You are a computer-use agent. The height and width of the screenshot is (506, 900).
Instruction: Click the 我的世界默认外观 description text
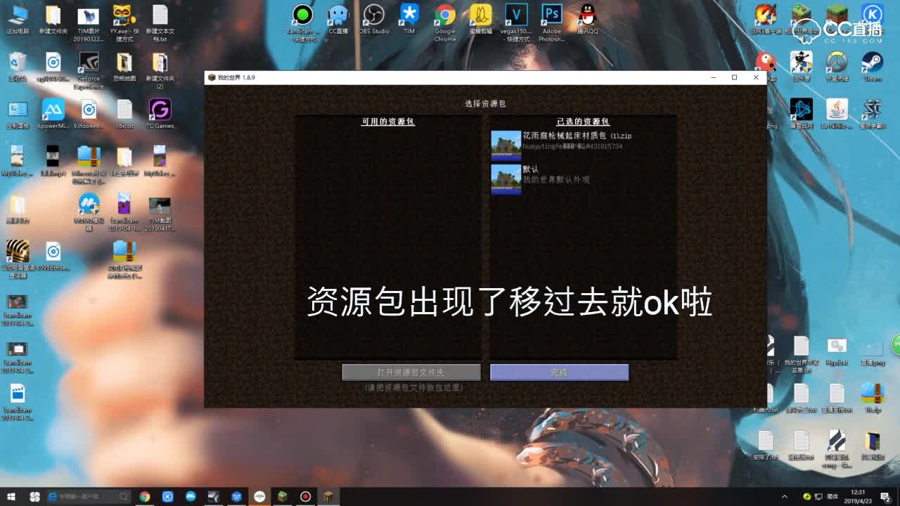click(x=555, y=180)
